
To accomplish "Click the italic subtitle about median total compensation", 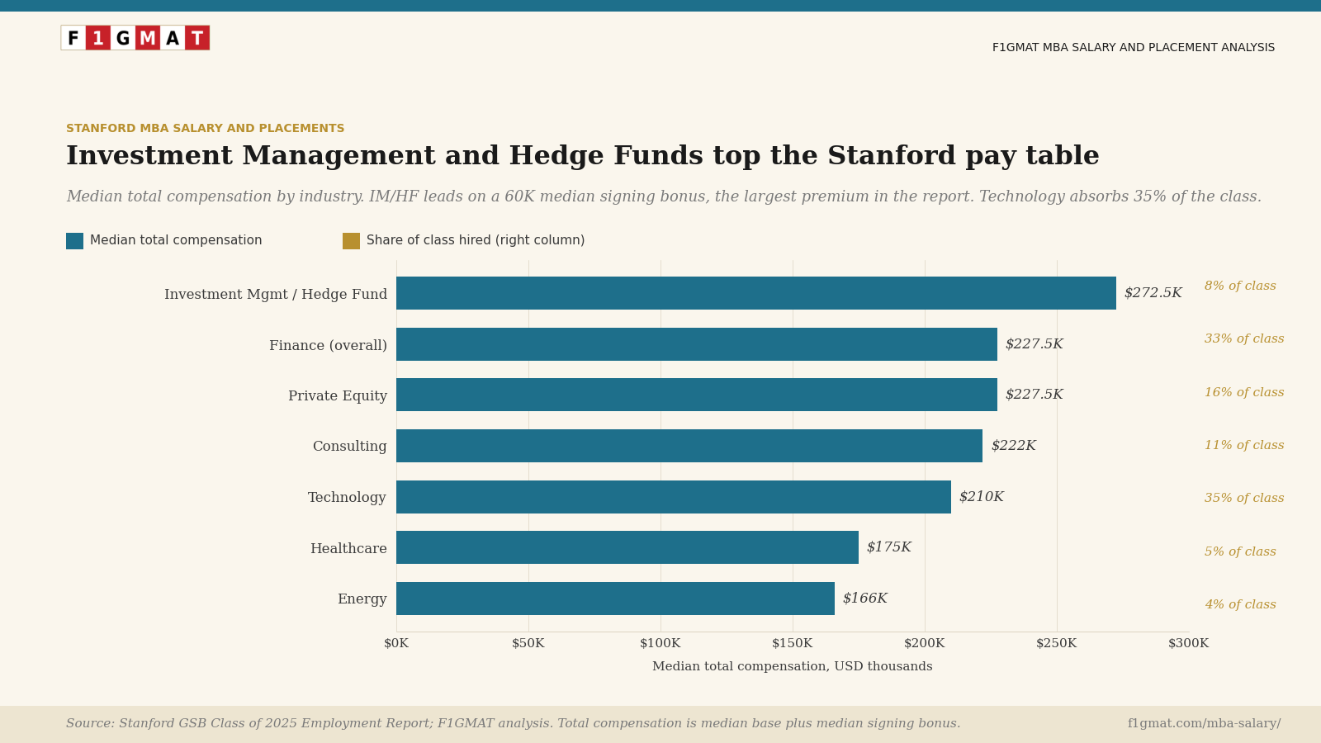I will point(664,197).
